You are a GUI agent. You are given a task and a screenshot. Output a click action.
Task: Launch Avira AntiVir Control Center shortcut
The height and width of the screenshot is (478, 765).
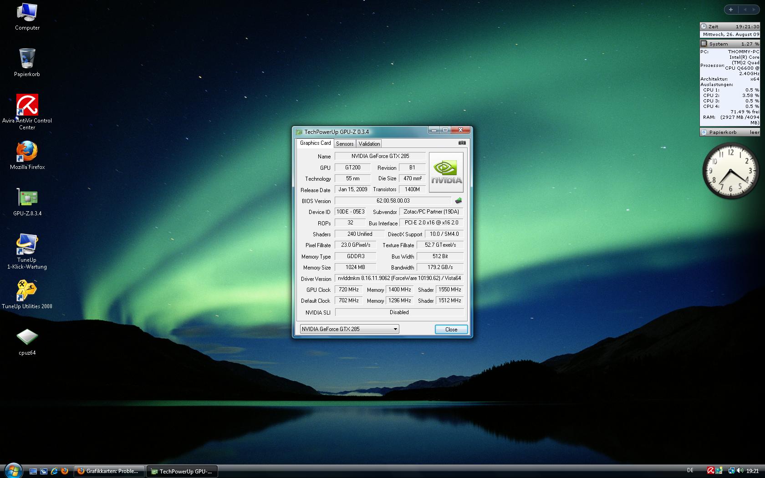point(27,112)
